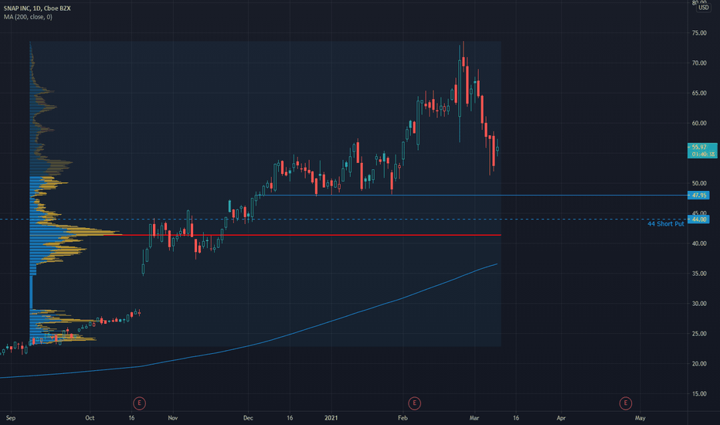Viewport: 720px width, 425px height.
Task: Click the current price 55.97 label
Action: click(x=702, y=151)
